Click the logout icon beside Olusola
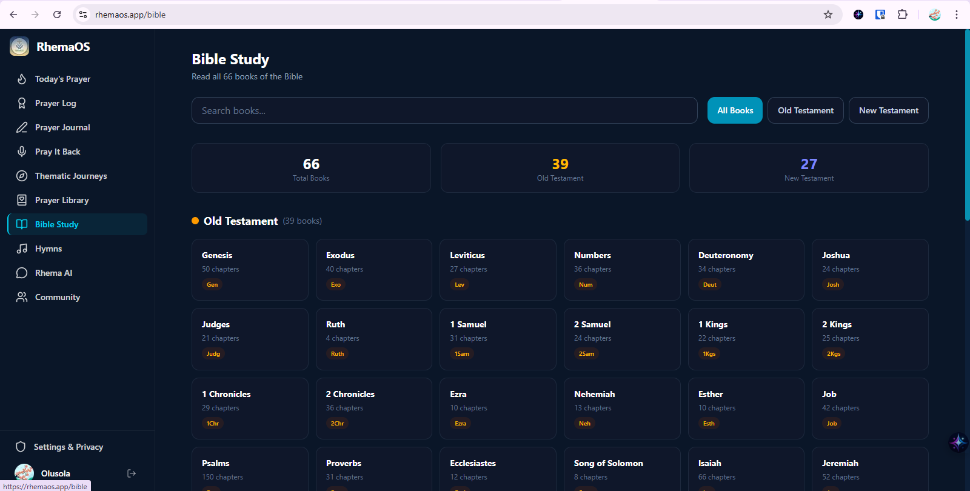The width and height of the screenshot is (970, 491). (132, 473)
